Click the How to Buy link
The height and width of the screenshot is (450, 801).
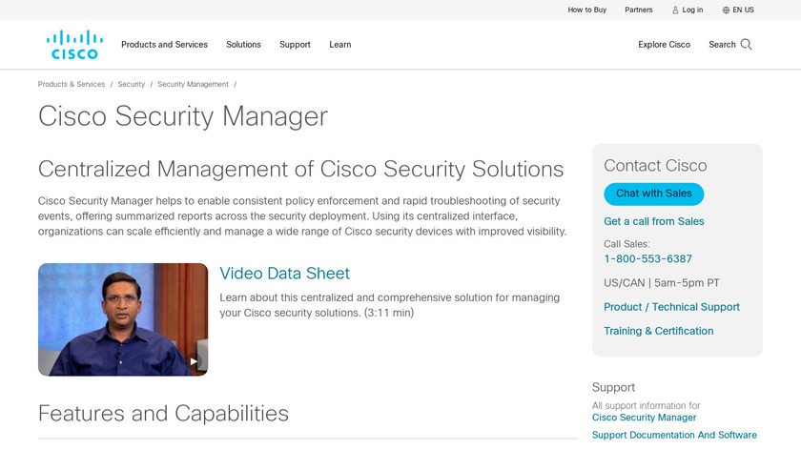pos(586,10)
